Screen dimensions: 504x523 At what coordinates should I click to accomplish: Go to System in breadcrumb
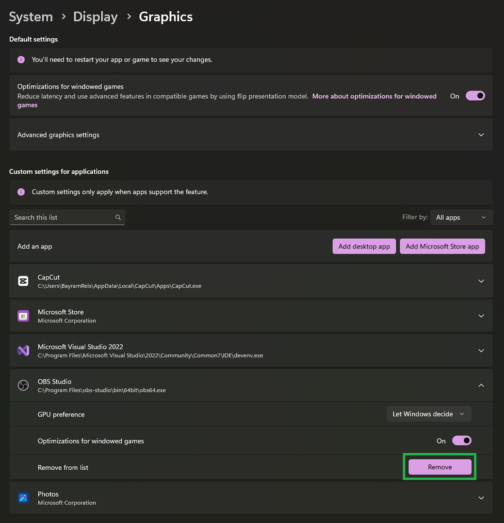[31, 17]
